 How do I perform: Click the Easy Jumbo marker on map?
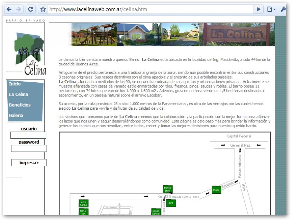tap(83, 203)
